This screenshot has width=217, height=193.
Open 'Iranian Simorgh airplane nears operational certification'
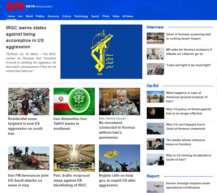click(x=188, y=185)
